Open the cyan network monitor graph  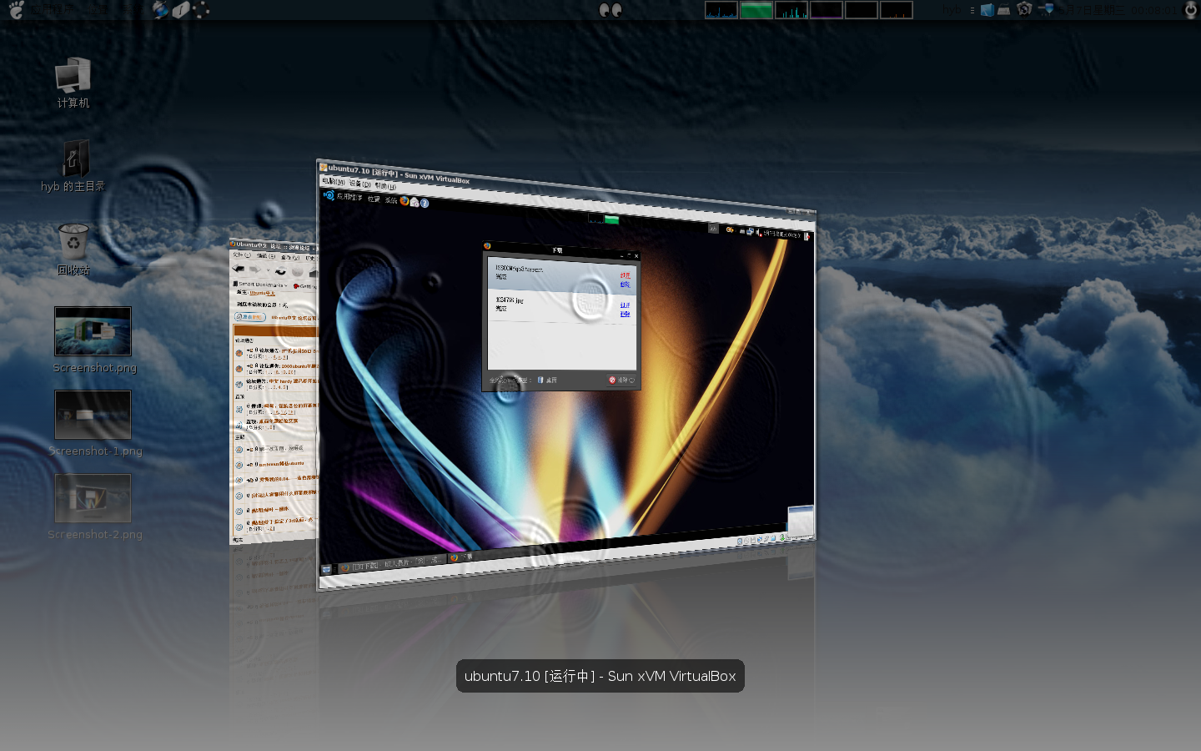click(x=791, y=10)
